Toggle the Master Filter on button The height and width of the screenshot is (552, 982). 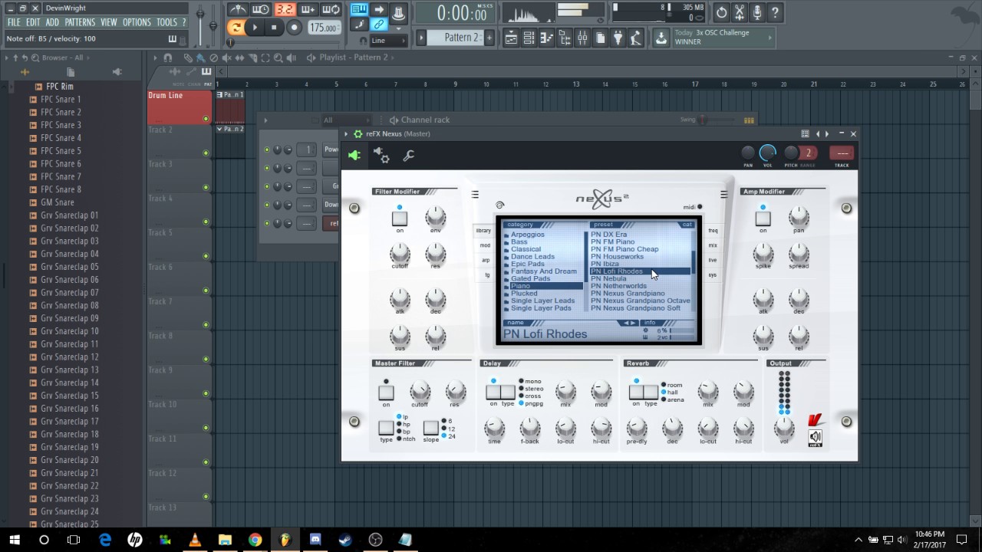[x=386, y=393]
